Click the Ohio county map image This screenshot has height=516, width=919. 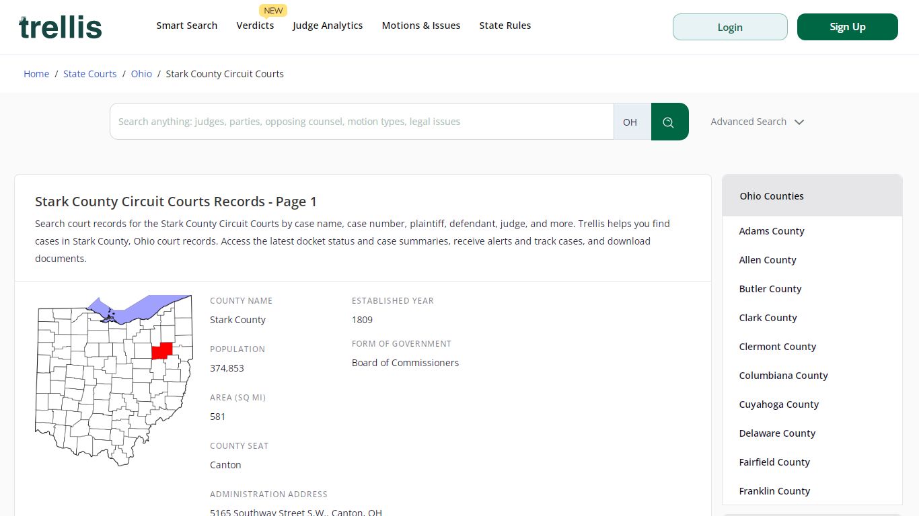click(x=114, y=380)
